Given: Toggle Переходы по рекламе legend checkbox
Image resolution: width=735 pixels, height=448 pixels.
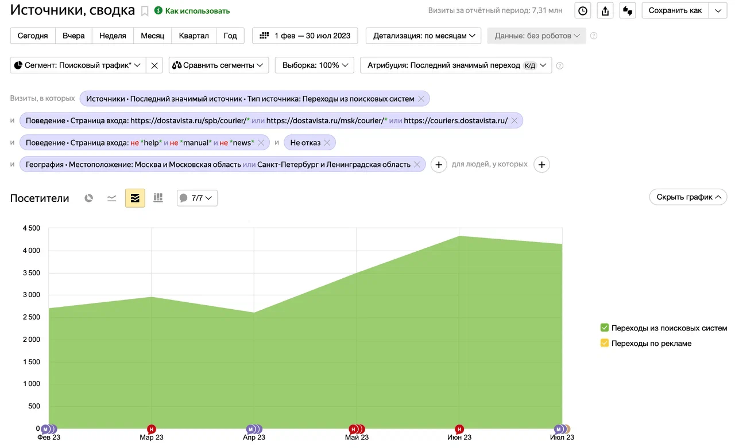Looking at the screenshot, I should [x=604, y=343].
